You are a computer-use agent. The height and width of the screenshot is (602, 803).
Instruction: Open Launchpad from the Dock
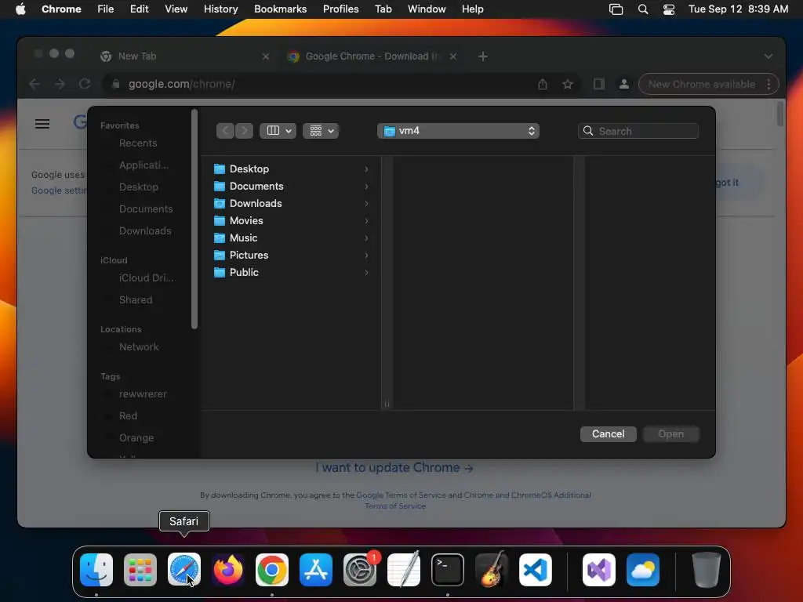tap(140, 570)
